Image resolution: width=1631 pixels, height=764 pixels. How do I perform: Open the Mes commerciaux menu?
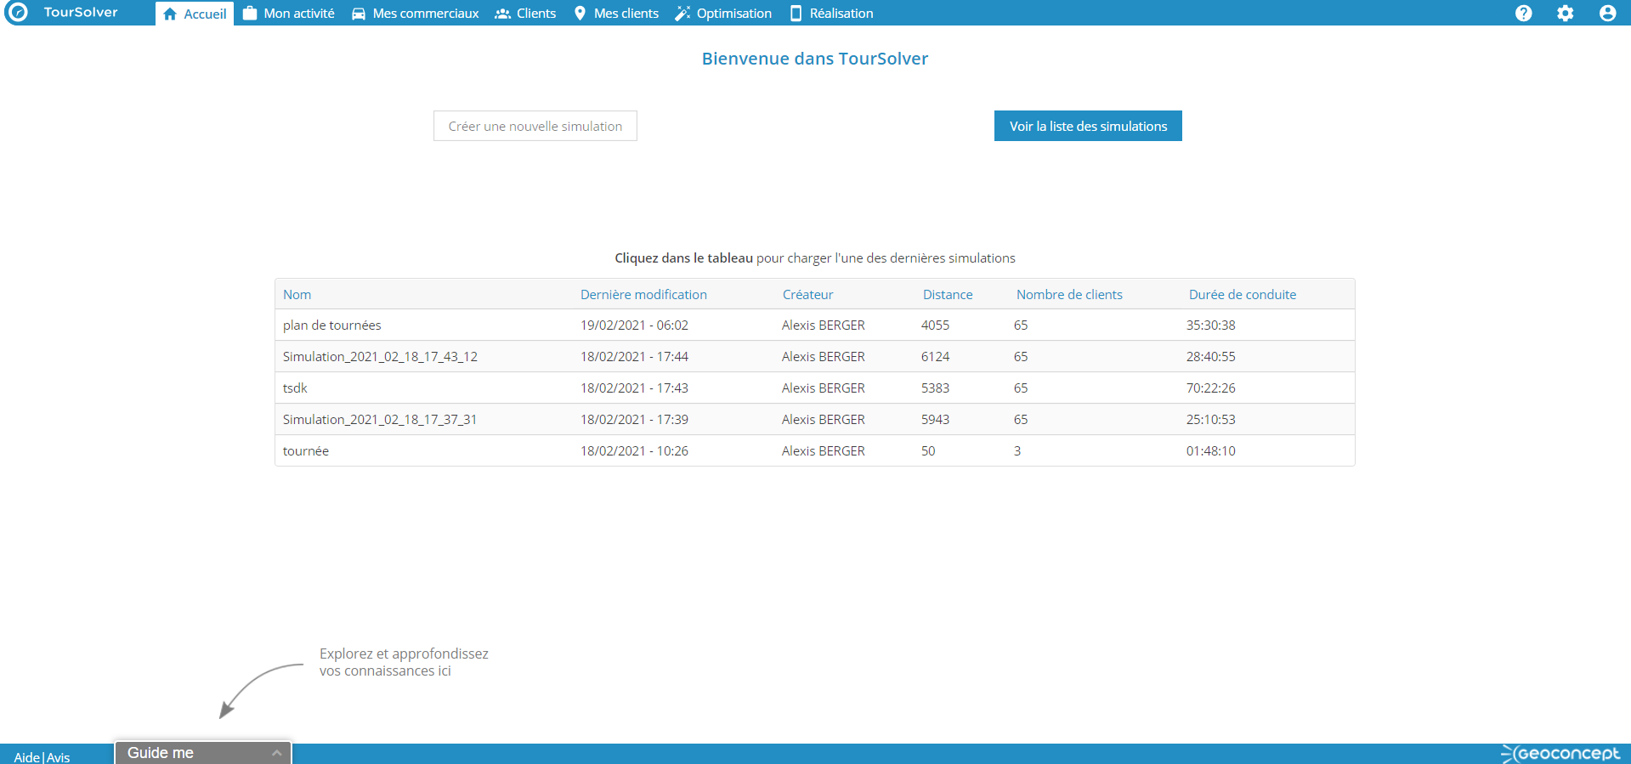click(x=416, y=14)
